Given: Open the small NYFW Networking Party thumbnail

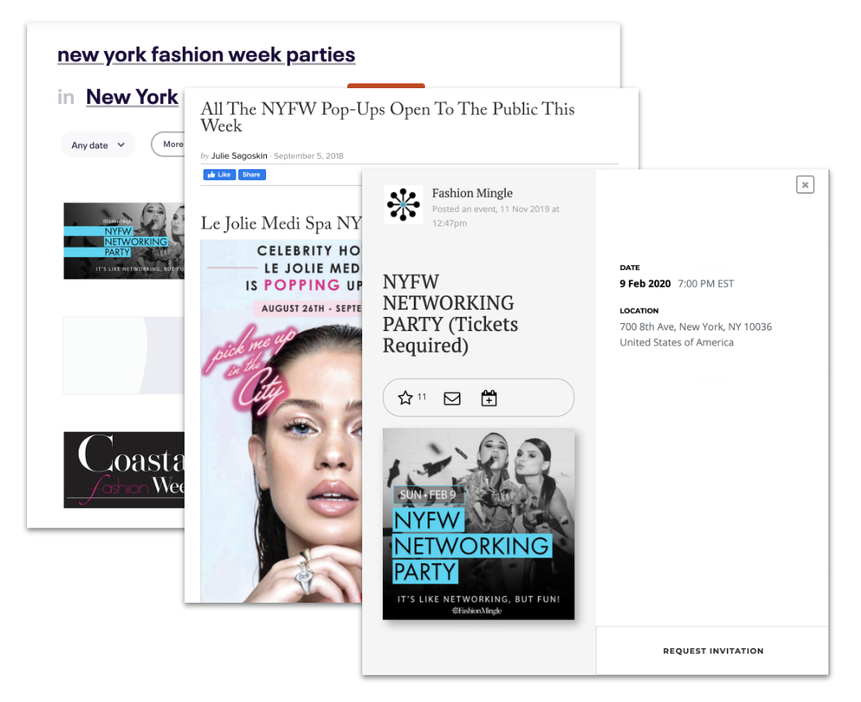Looking at the screenshot, I should [x=124, y=241].
